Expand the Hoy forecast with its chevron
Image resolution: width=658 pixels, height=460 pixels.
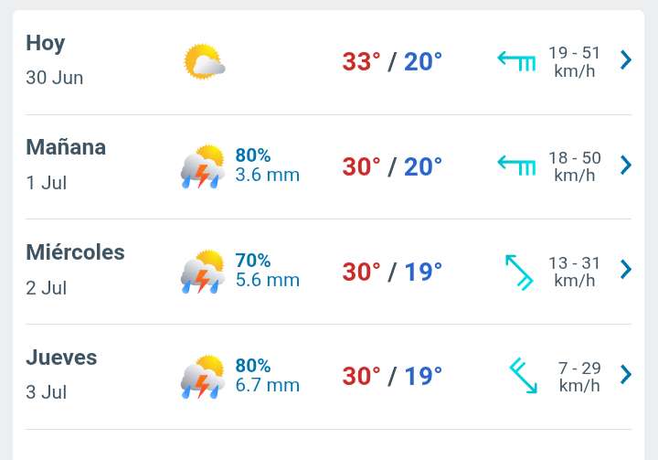[x=626, y=59]
